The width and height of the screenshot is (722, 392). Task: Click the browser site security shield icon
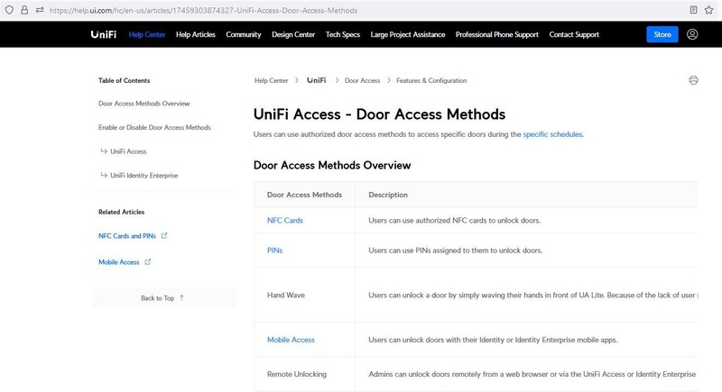(8, 10)
